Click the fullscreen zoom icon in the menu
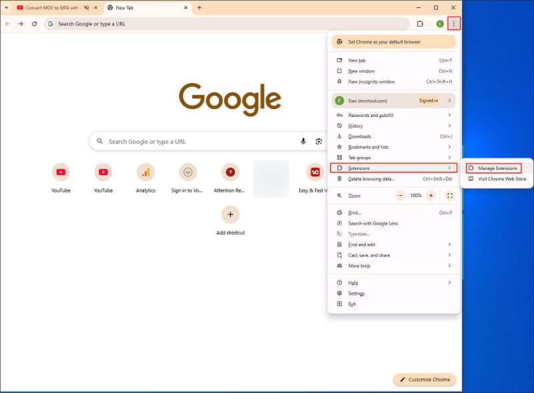Image resolution: width=534 pixels, height=393 pixels. [x=449, y=196]
